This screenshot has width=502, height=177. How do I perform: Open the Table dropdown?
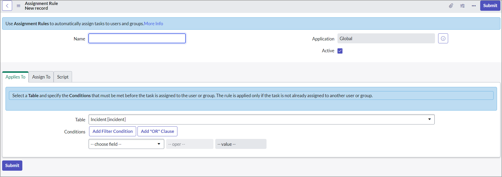[261, 119]
